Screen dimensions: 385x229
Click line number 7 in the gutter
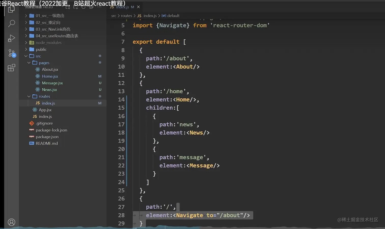[x=123, y=42]
